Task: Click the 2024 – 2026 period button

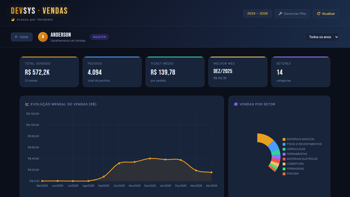Action: click(257, 14)
